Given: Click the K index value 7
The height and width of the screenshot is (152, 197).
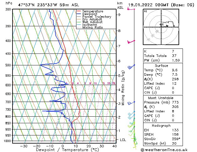Looking at the screenshot, I should pos(173,51).
